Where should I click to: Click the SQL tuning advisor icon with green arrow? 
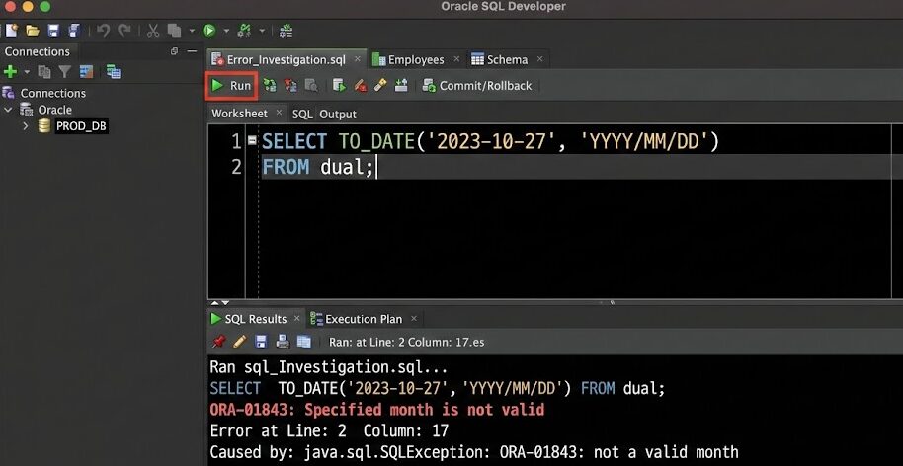click(x=339, y=86)
